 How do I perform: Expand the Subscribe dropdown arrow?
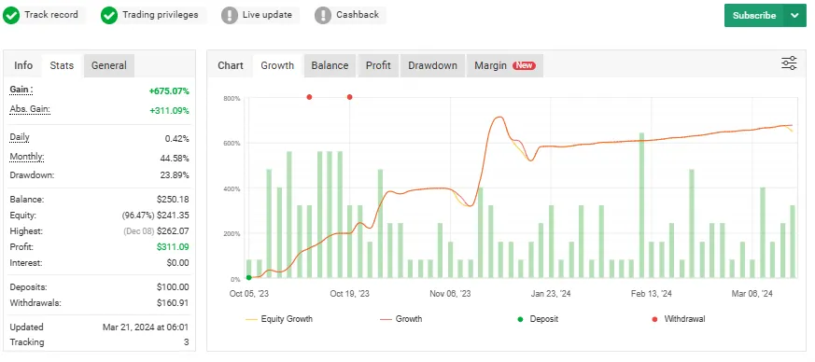click(794, 16)
